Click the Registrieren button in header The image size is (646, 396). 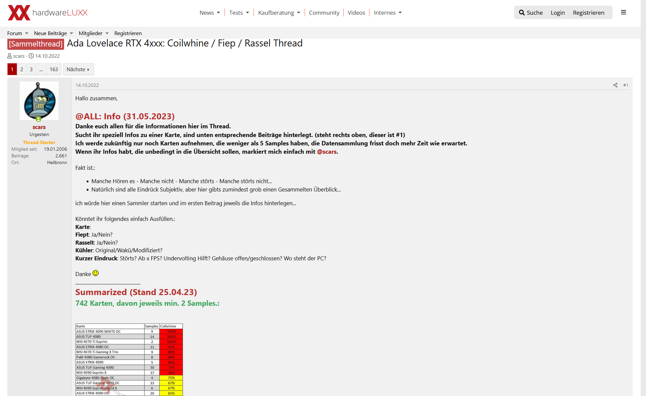coord(588,13)
